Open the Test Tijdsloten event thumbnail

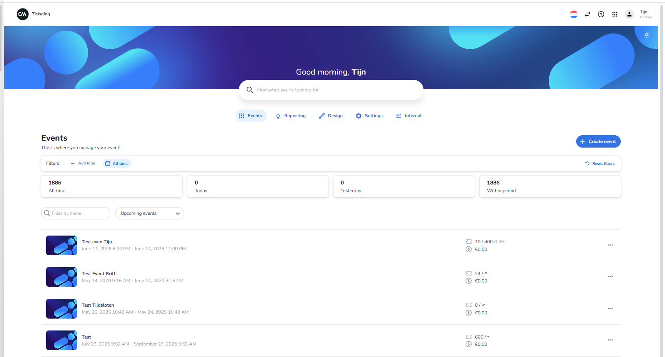pos(62,309)
